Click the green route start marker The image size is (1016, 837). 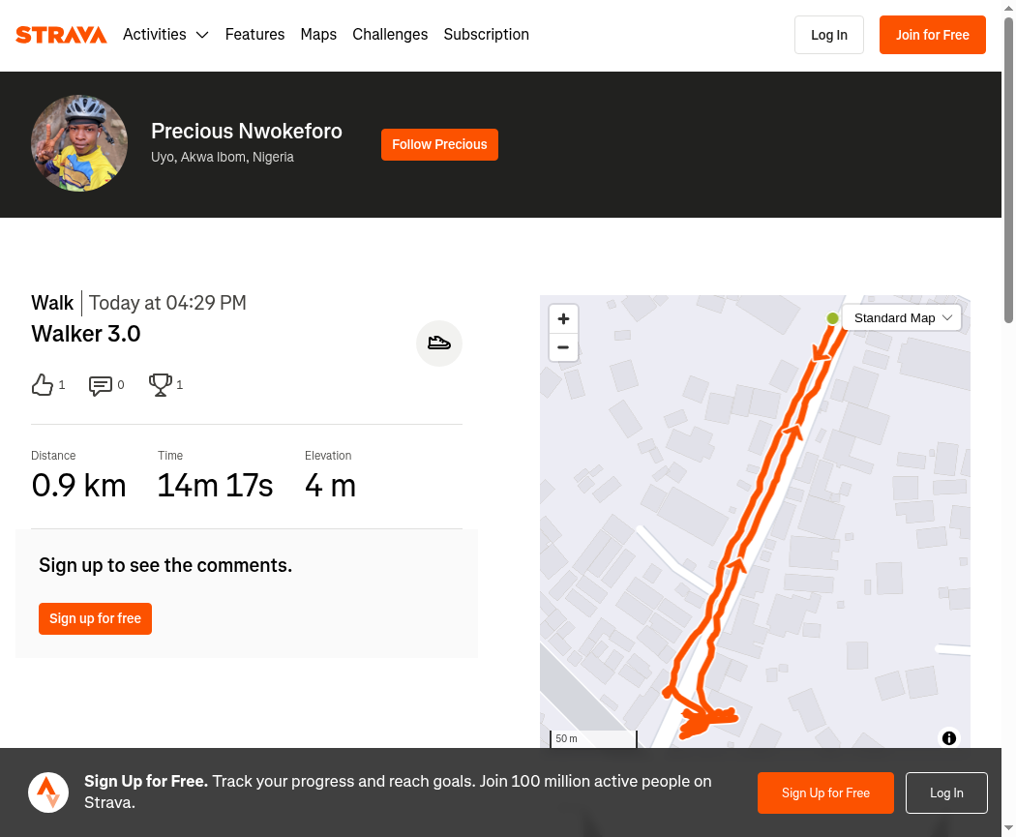pyautogui.click(x=832, y=318)
